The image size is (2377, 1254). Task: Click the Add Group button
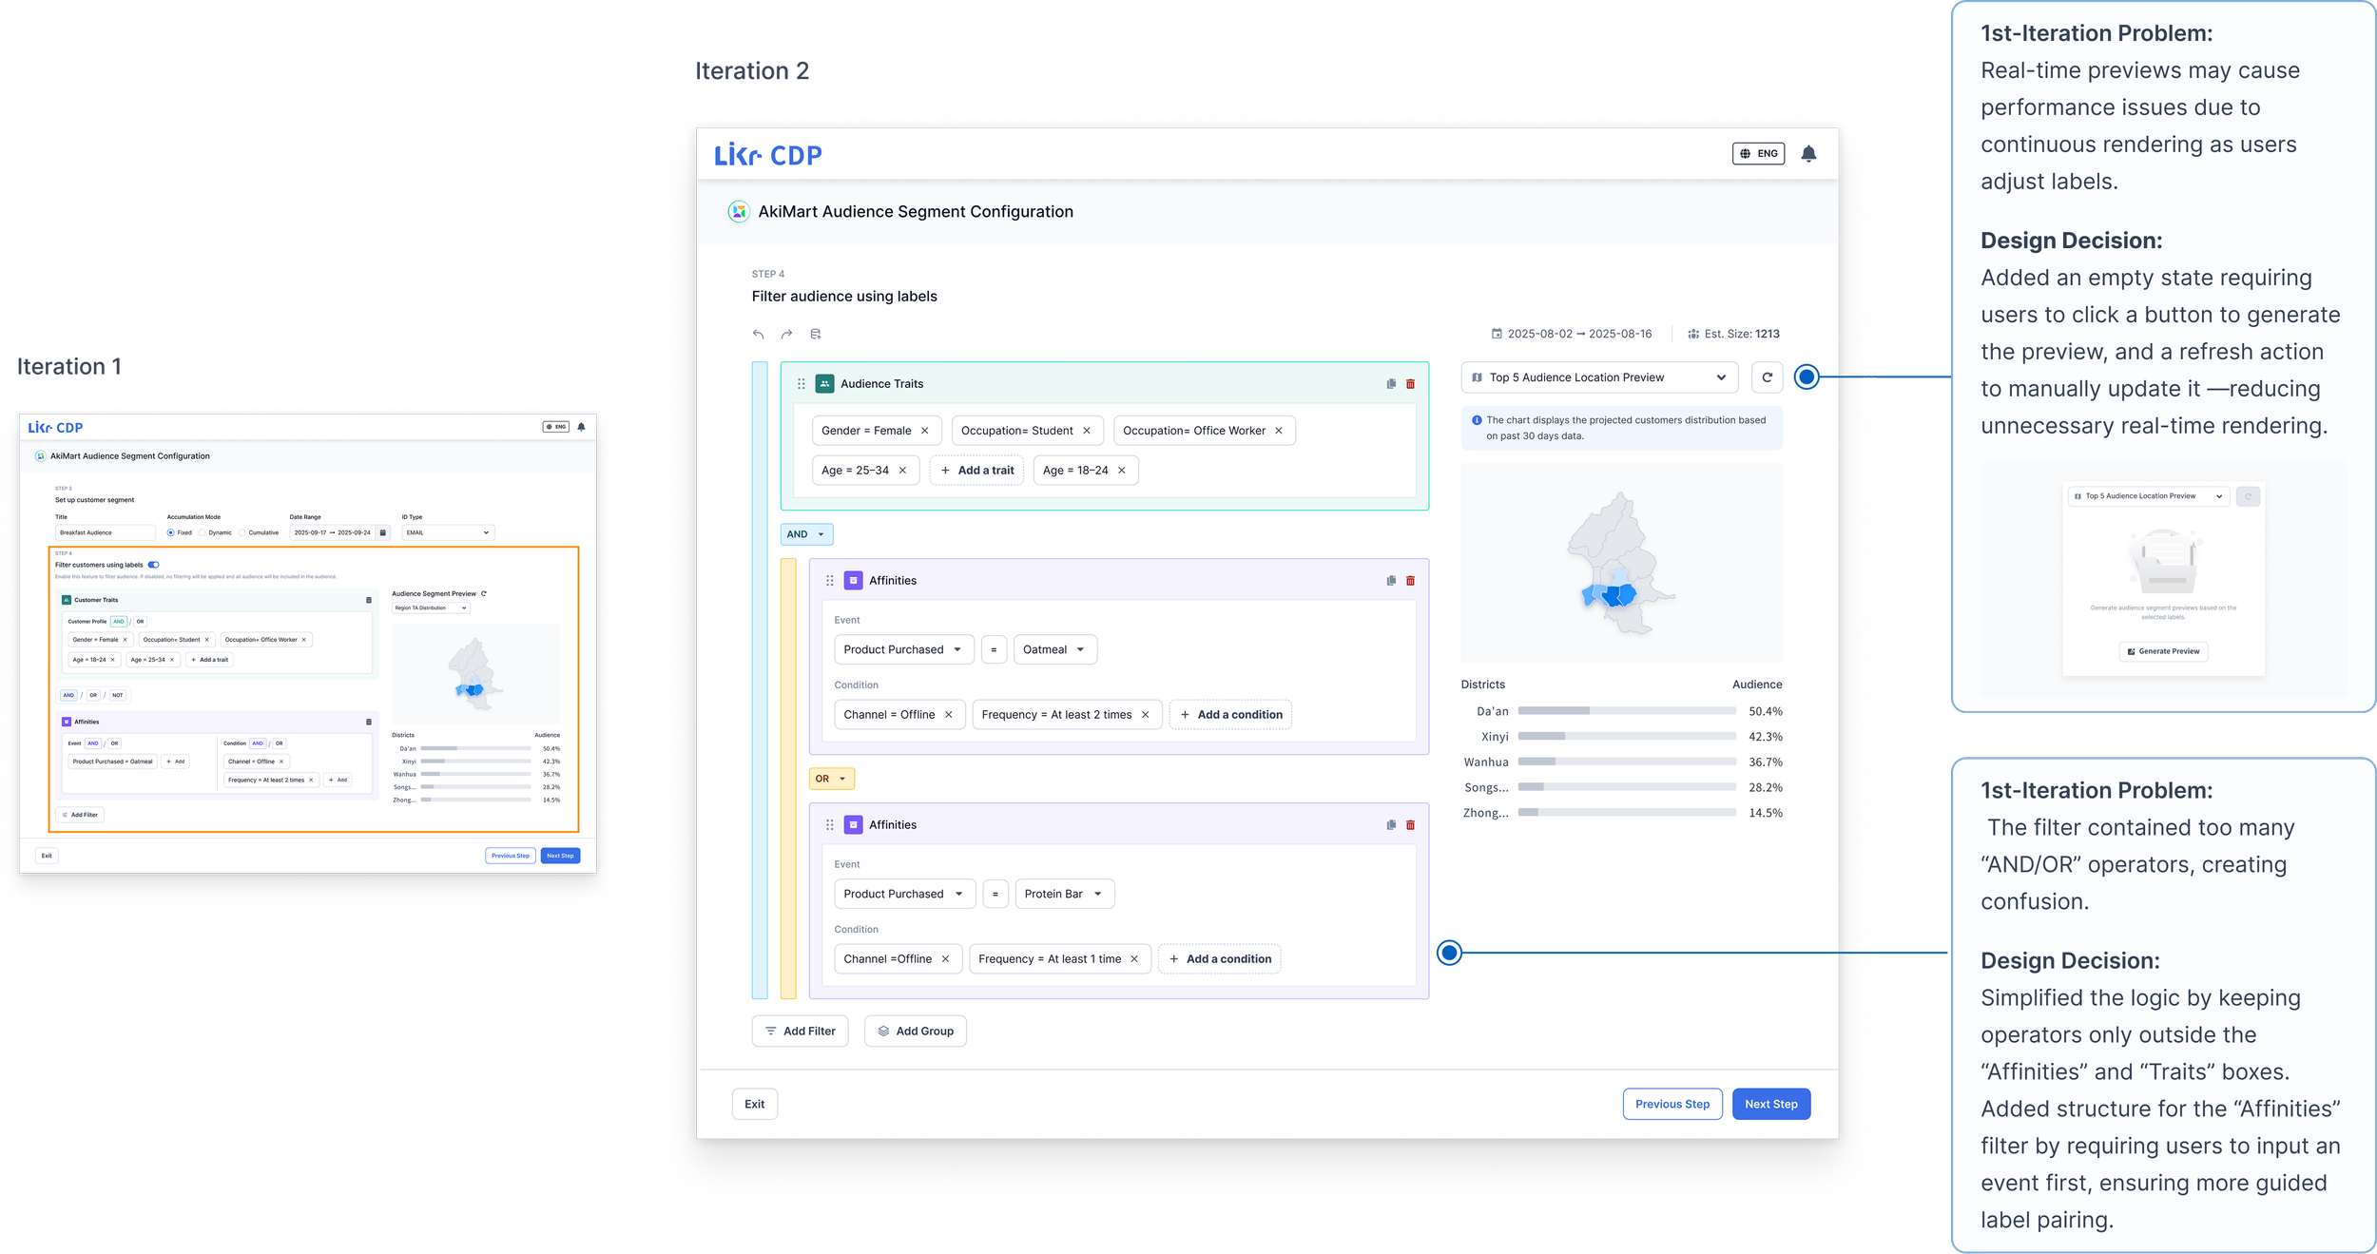coord(915,1032)
